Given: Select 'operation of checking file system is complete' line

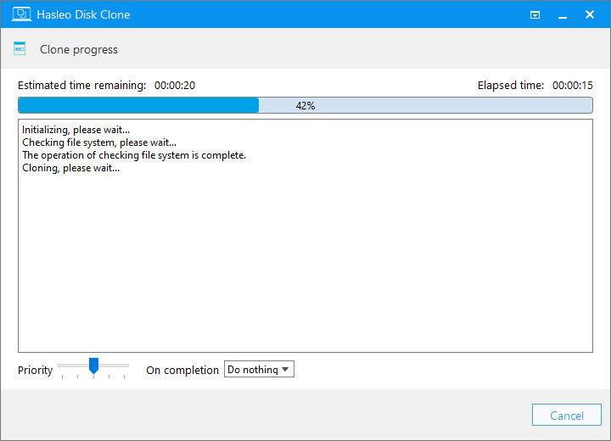Looking at the screenshot, I should 134,155.
